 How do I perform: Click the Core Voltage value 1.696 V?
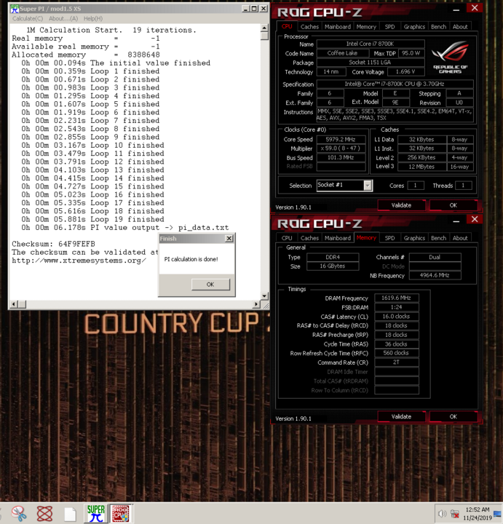click(405, 71)
